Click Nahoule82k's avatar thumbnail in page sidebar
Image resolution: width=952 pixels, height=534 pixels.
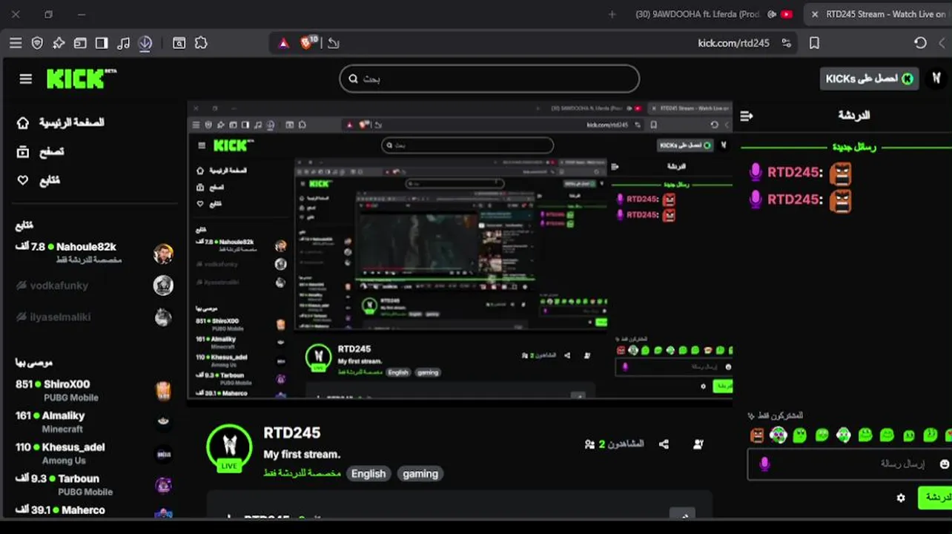click(x=163, y=254)
